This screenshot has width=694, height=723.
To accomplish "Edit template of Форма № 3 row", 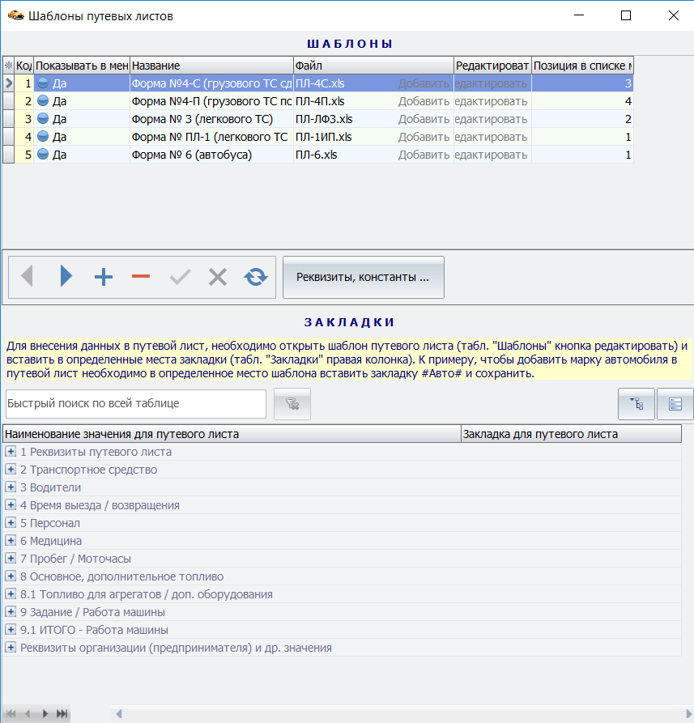I will pos(492,119).
